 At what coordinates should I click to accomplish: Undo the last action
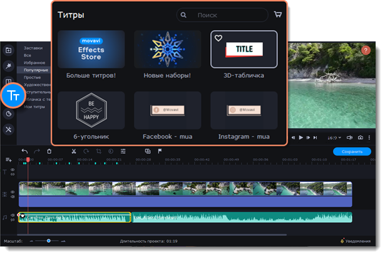25,151
